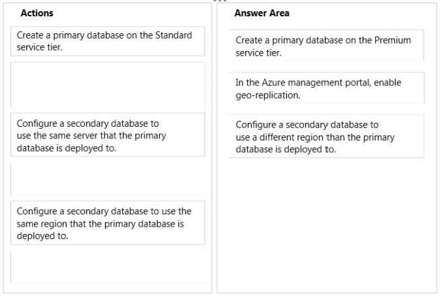The image size is (440, 296).
Task: Click the Actions heading
Action: (37, 13)
